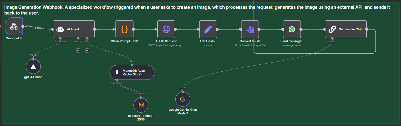The width and height of the screenshot is (401, 126).
Task: Click the AI Agent Chat Model connector diamond
Action: 60,38
